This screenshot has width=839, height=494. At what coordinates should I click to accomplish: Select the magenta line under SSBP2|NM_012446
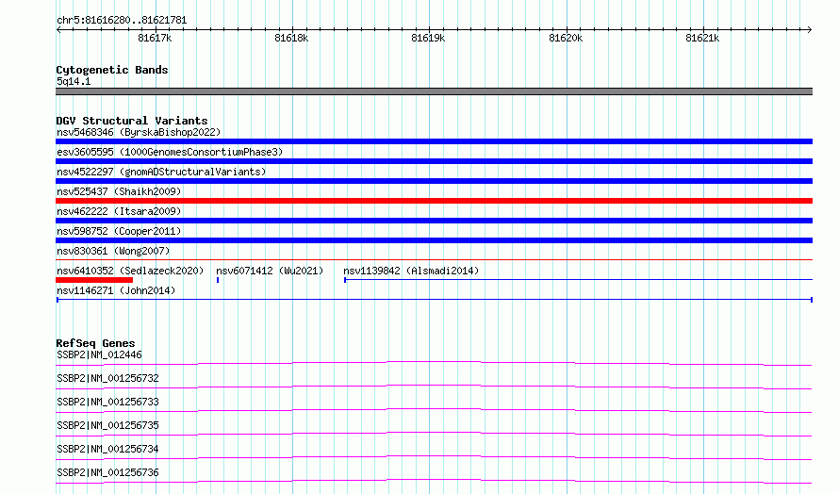(434, 364)
